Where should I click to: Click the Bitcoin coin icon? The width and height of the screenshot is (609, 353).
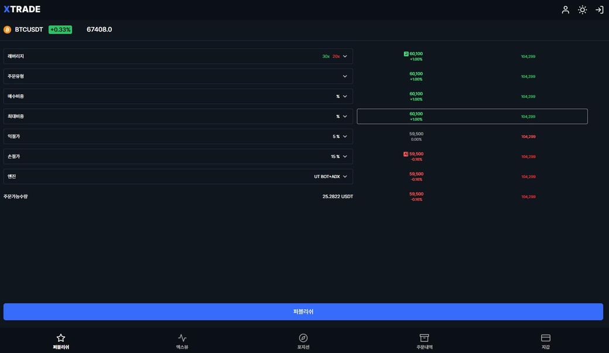tap(8, 29)
